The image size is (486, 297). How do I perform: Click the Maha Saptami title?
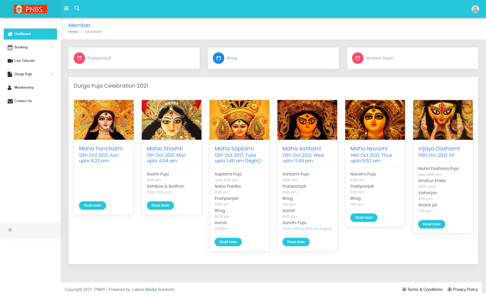point(234,149)
